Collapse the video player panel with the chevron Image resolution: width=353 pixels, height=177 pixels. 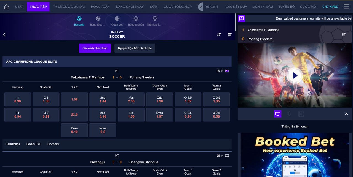[347, 114]
